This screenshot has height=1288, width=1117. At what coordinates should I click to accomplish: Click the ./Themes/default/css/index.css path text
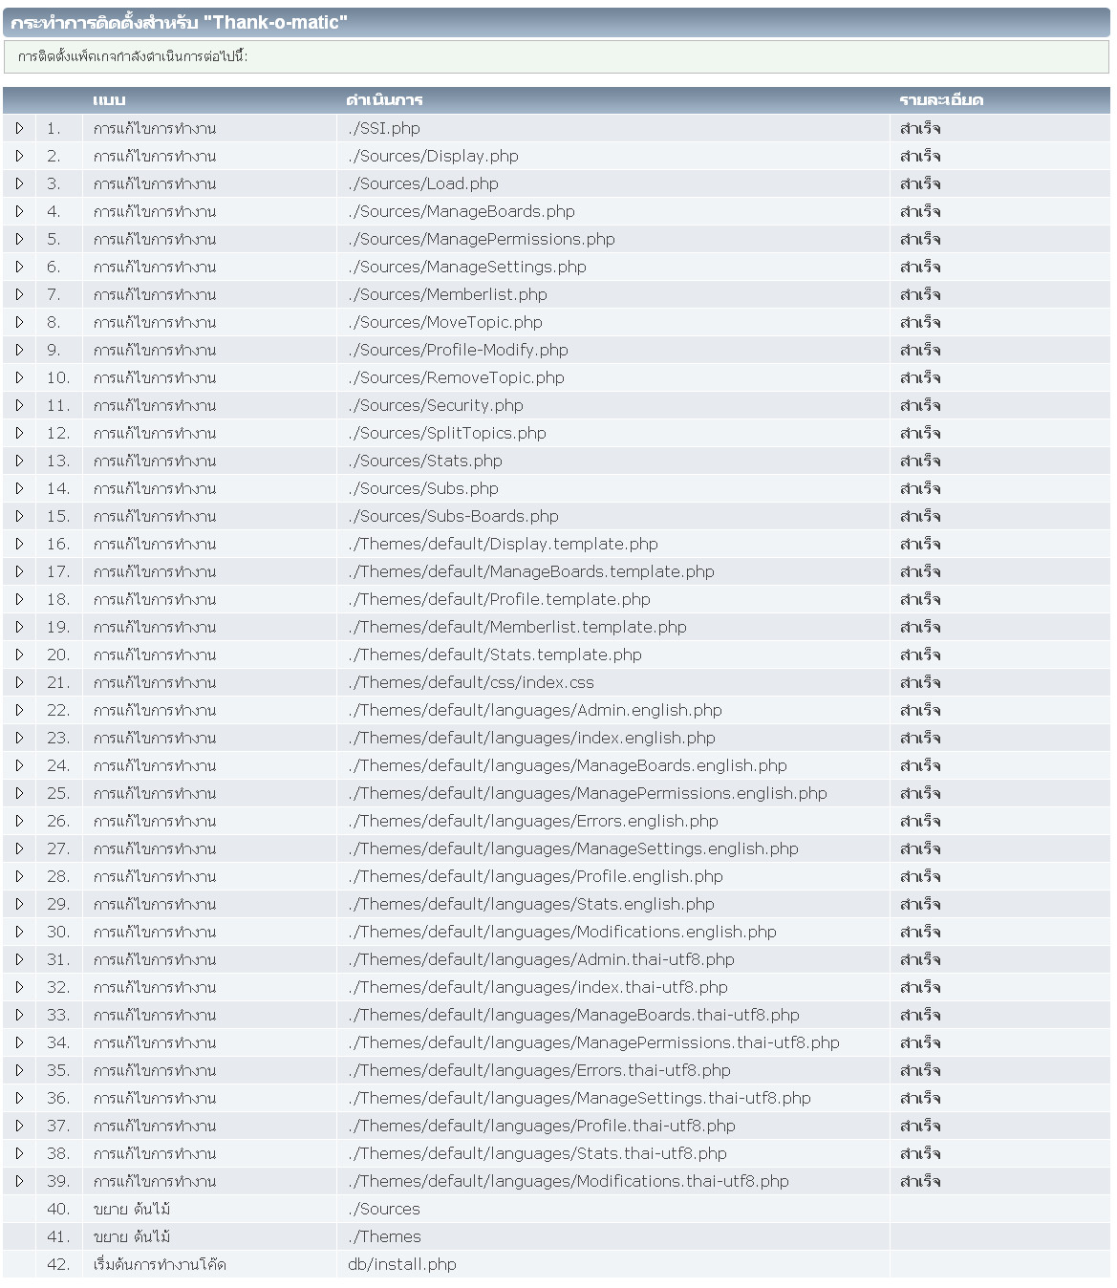pos(471,682)
